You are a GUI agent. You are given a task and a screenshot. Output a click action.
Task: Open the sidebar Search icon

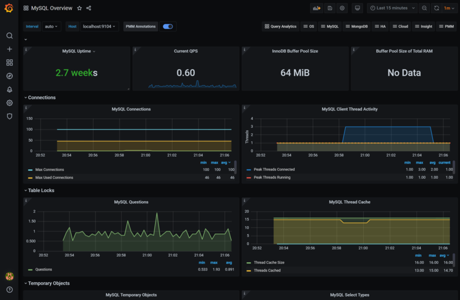tap(10, 36)
